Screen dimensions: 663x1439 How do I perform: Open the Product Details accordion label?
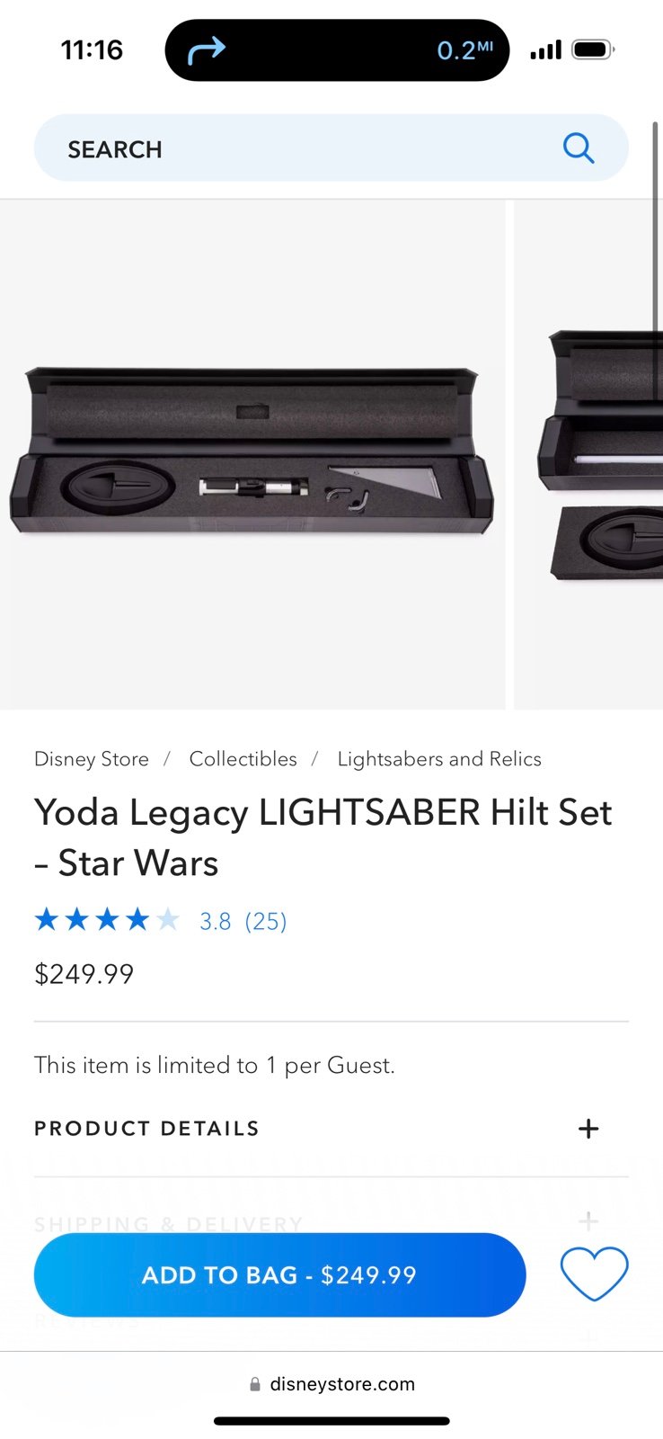(146, 1129)
